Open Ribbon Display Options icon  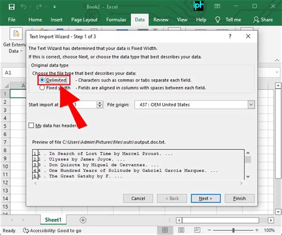pyautogui.click(x=217, y=7)
